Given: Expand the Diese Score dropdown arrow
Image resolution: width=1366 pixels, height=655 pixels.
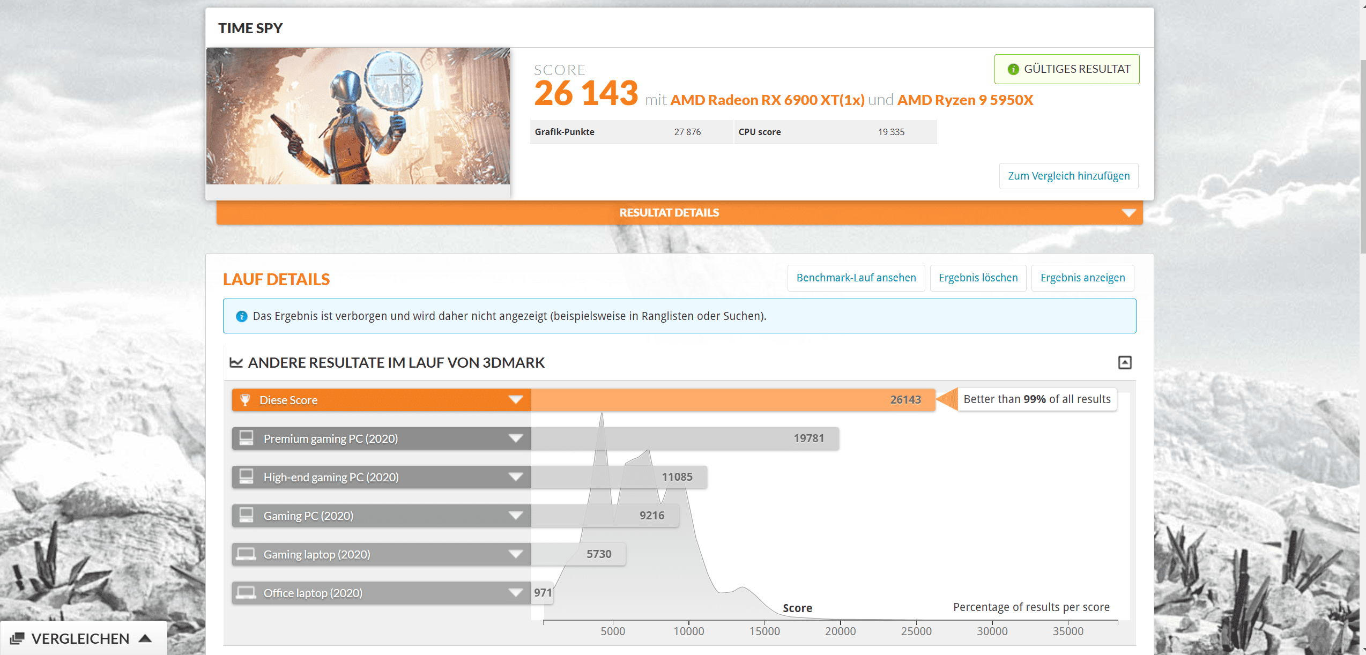Looking at the screenshot, I should point(516,400).
